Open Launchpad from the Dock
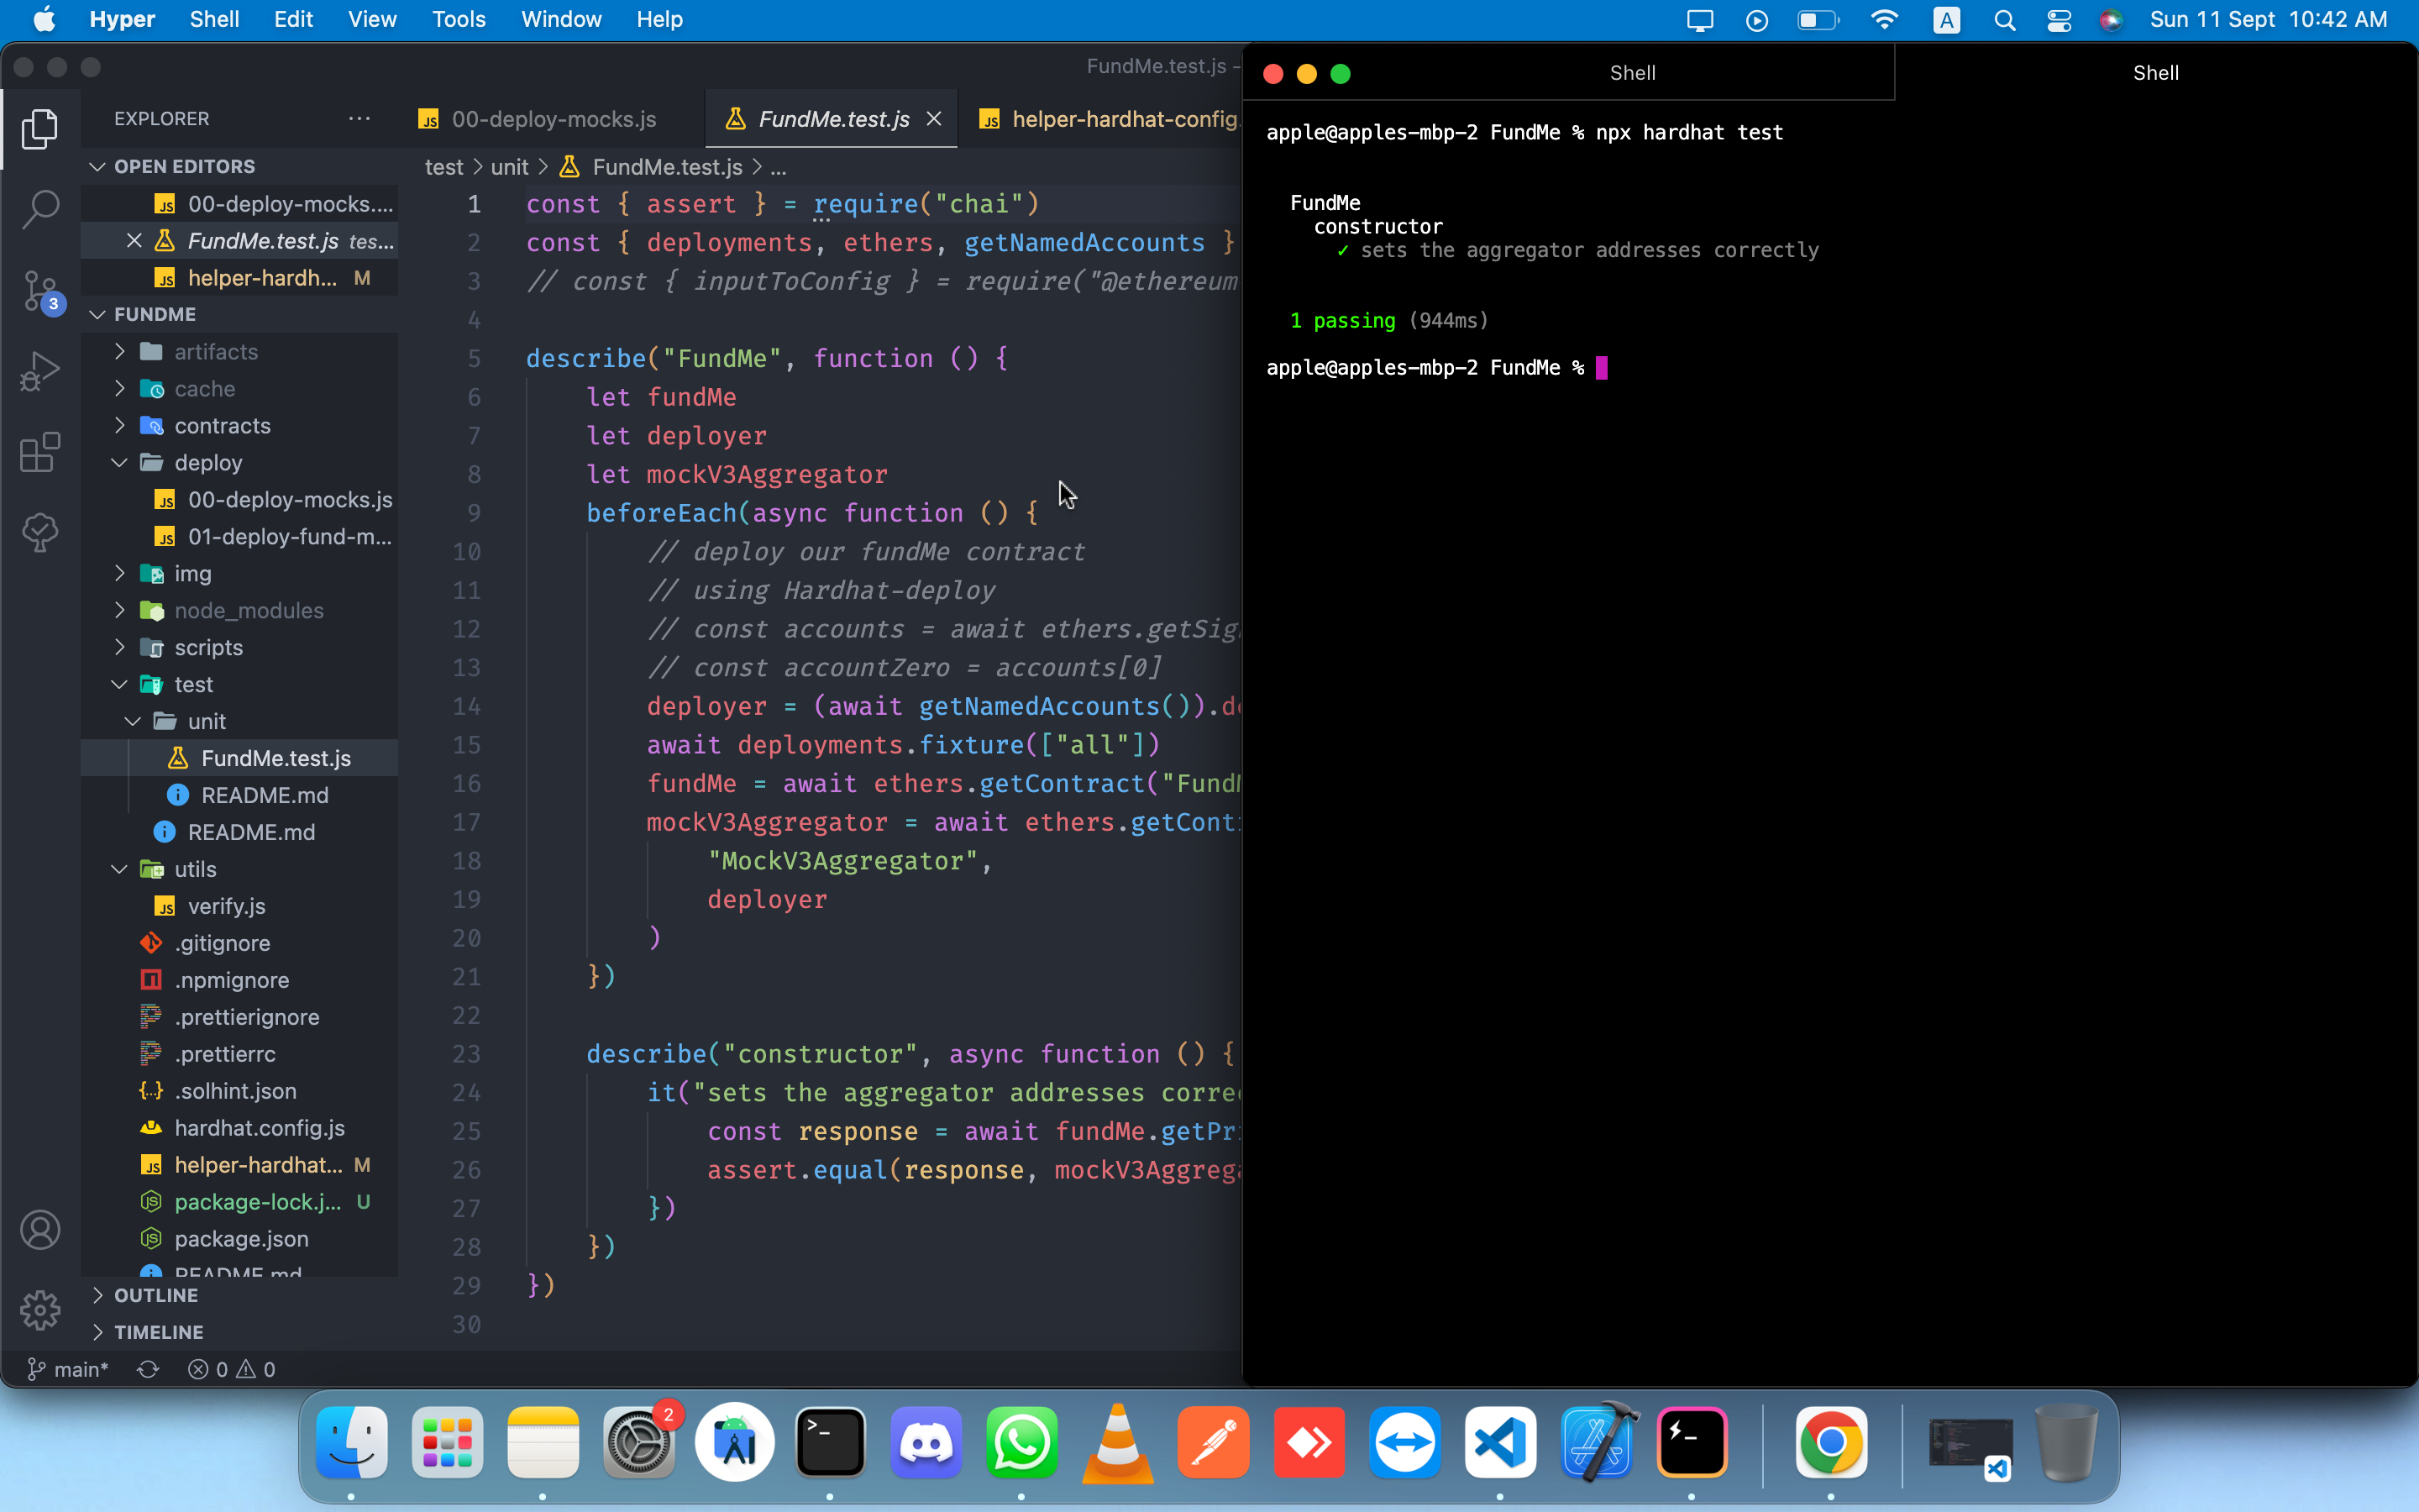 tap(447, 1443)
